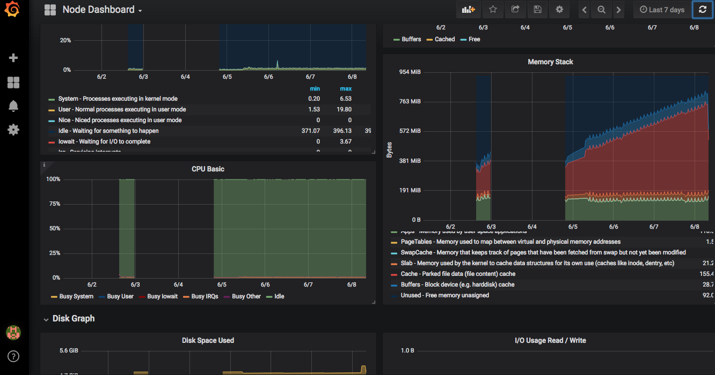This screenshot has width=715, height=375.
Task: Shift time range backward arrow
Action: (x=585, y=10)
